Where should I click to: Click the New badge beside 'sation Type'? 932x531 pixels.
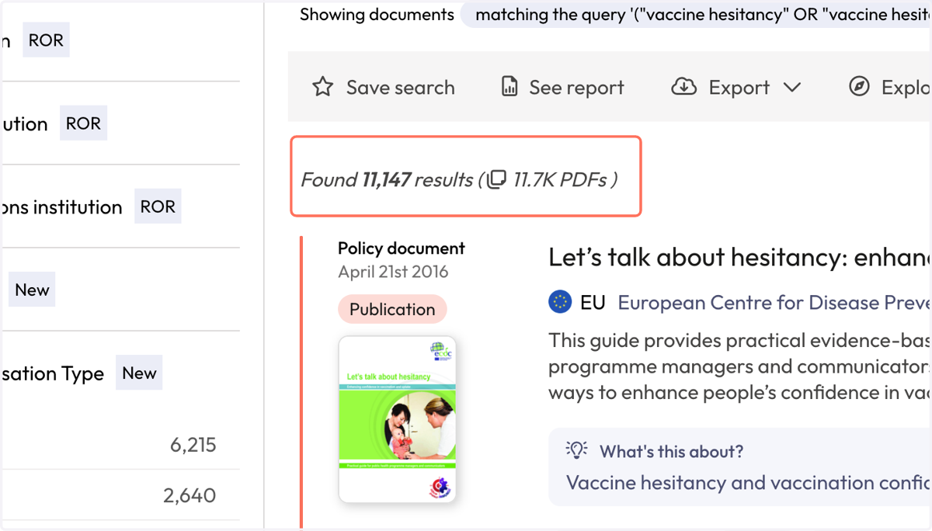tap(139, 373)
